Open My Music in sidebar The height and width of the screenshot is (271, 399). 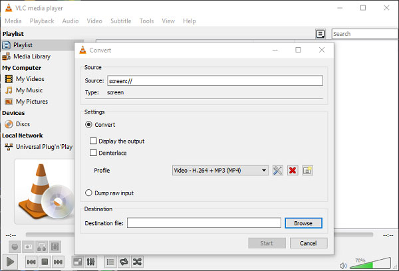click(x=24, y=90)
